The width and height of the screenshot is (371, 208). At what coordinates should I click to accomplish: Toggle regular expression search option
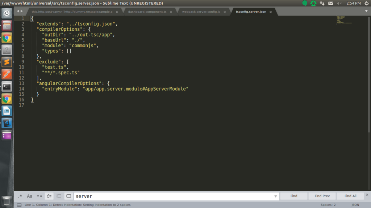point(20,196)
